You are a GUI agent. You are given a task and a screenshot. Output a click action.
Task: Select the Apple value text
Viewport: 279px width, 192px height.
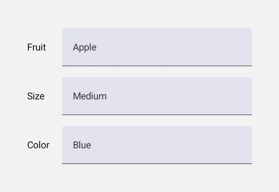85,47
